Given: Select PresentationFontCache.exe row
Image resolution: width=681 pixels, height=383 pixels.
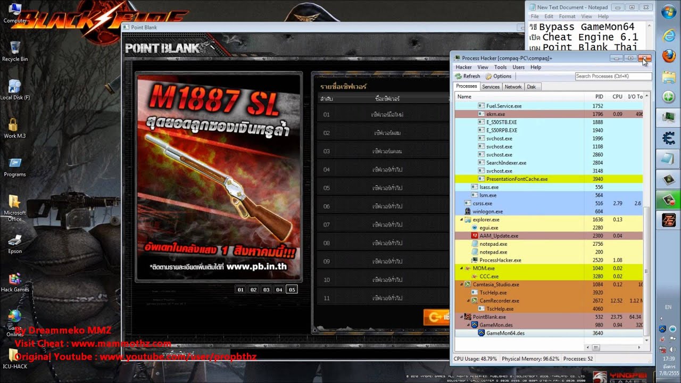Looking at the screenshot, I should point(549,179).
